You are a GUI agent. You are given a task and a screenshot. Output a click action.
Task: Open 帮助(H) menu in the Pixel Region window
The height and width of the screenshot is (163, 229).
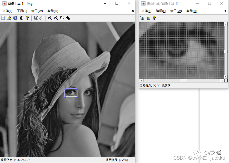click(x=192, y=11)
